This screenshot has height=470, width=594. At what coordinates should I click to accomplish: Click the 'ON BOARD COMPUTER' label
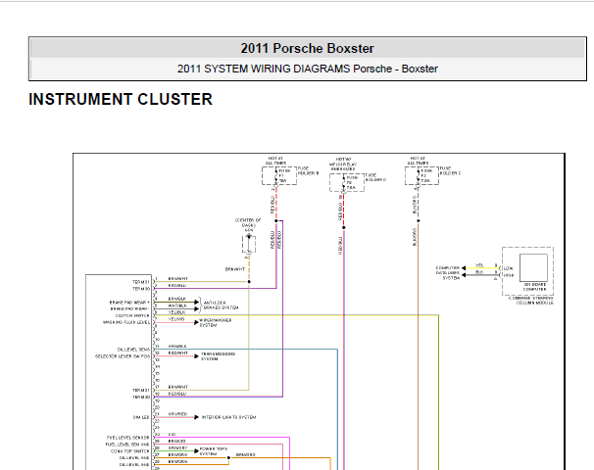[x=534, y=287]
